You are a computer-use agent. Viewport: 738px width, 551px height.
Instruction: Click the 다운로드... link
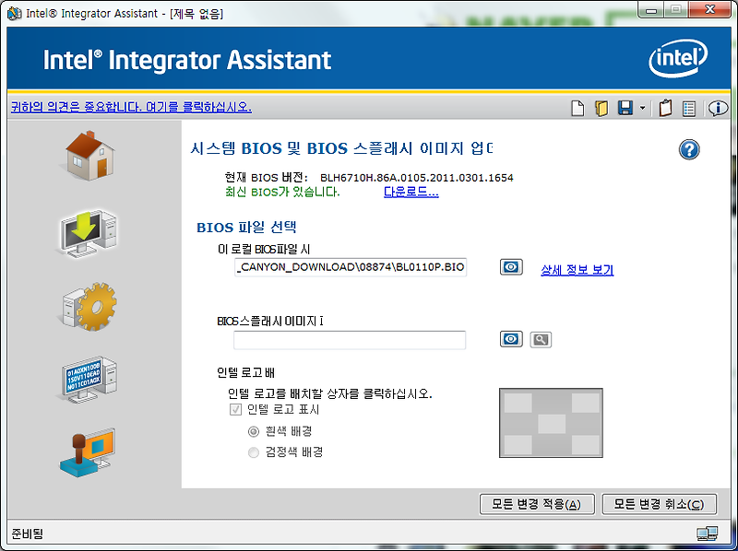point(411,192)
